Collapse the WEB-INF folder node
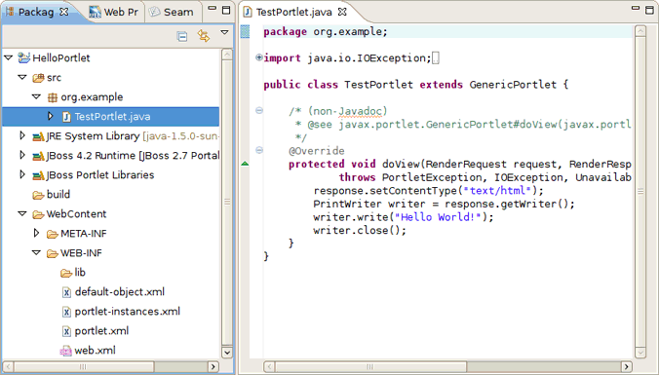 coord(37,253)
